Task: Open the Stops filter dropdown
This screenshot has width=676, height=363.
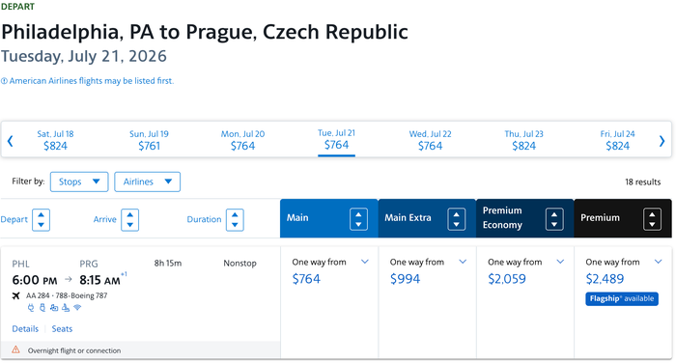Action: click(79, 181)
